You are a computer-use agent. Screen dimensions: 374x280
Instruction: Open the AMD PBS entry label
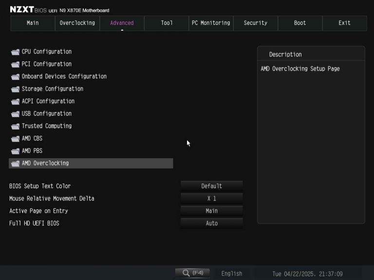point(32,151)
